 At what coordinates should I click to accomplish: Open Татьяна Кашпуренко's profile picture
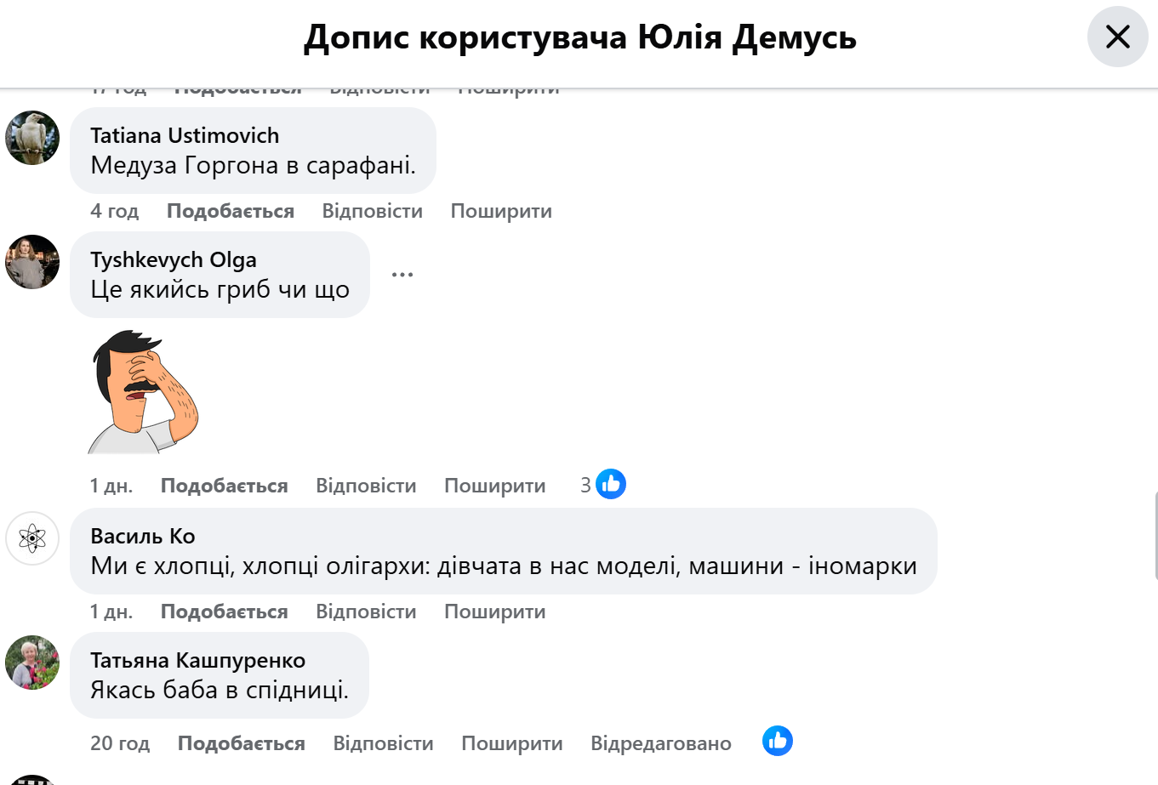32,663
